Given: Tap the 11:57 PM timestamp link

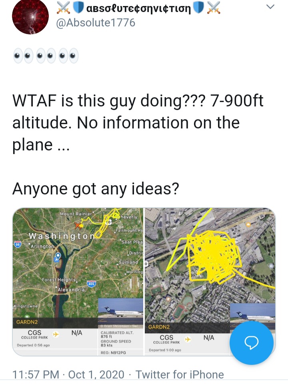Looking at the screenshot, I should [x=36, y=375].
